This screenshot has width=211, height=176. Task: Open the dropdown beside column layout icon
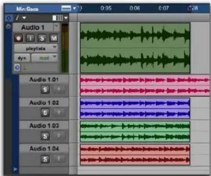point(66,18)
